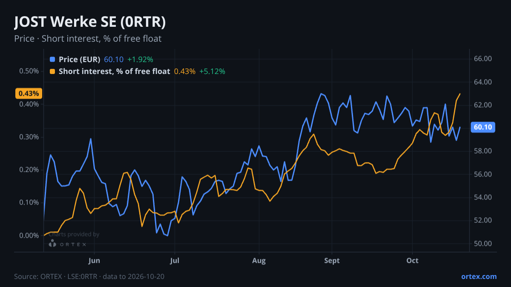Click the chart subtitle about short interest
The height and width of the screenshot is (287, 511).
[x=88, y=39]
